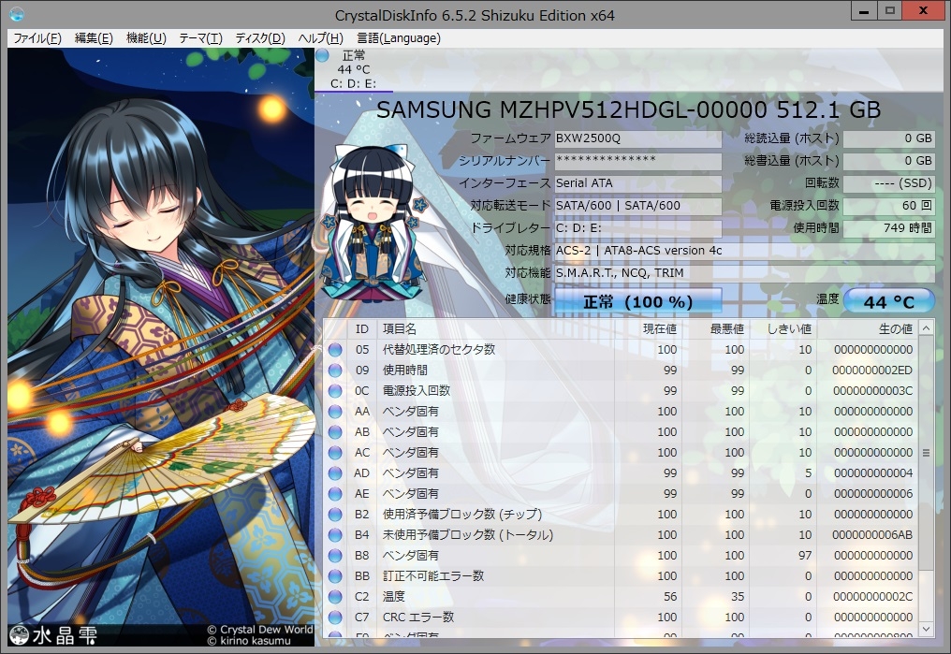
Task: Click status orb for attribute C2
Action: 335,597
